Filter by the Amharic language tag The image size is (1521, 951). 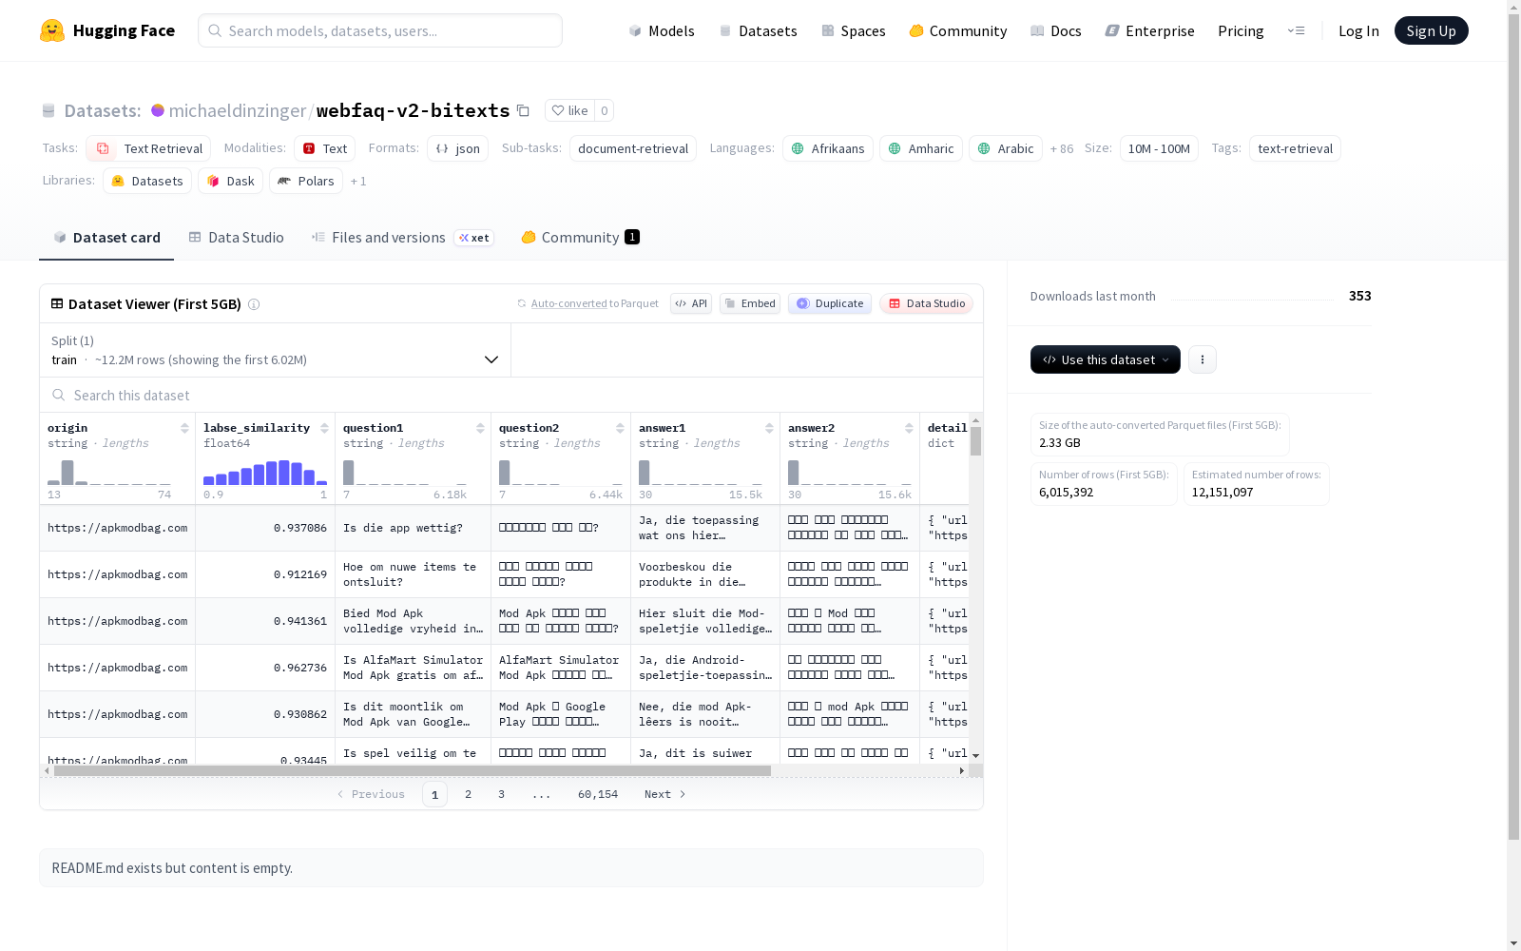point(920,148)
